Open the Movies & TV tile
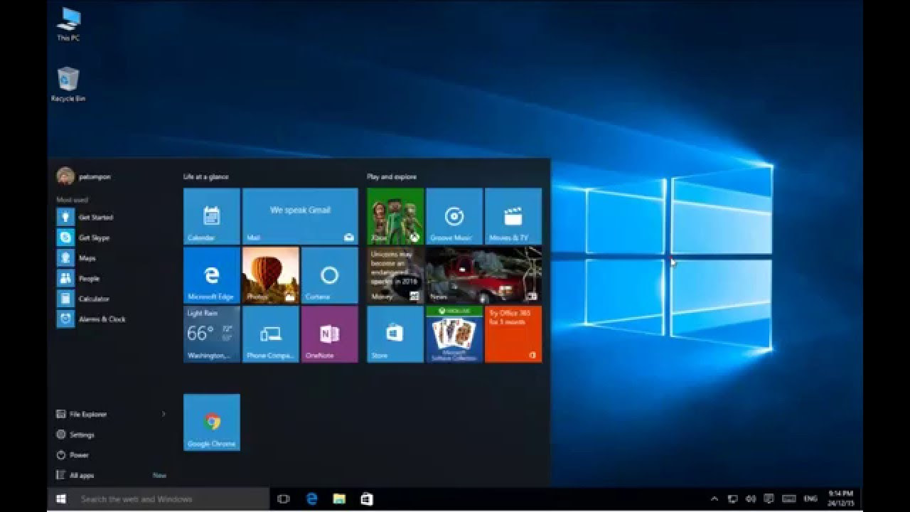 tap(513, 216)
